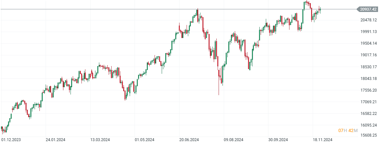The image size is (380, 145).
Task: Select the 24.01.2024 date label
Action: [56, 140]
